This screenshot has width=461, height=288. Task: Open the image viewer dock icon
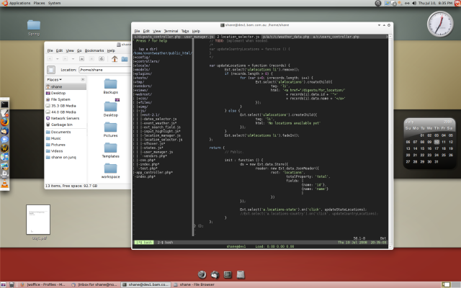(4, 166)
